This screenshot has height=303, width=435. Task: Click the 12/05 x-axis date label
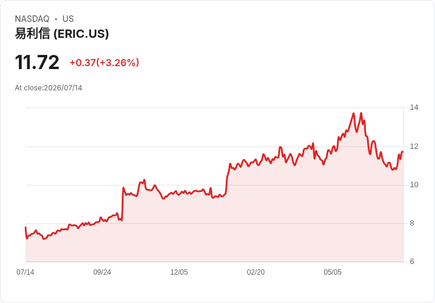[179, 272]
